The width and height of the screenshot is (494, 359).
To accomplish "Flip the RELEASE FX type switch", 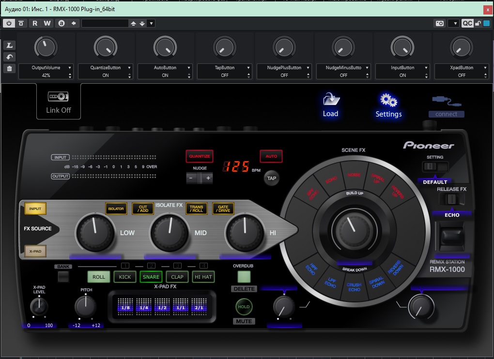I will point(451,199).
